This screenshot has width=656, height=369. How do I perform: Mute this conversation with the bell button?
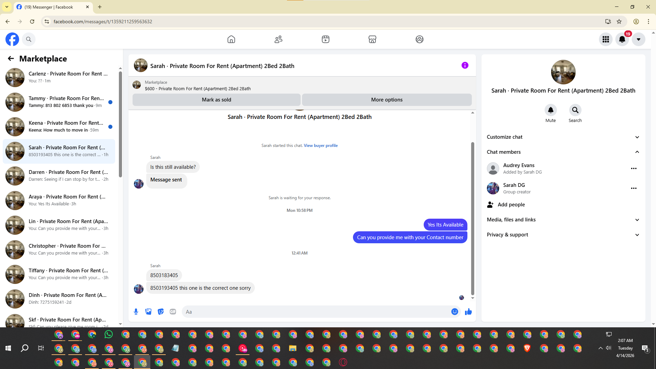pyautogui.click(x=550, y=110)
